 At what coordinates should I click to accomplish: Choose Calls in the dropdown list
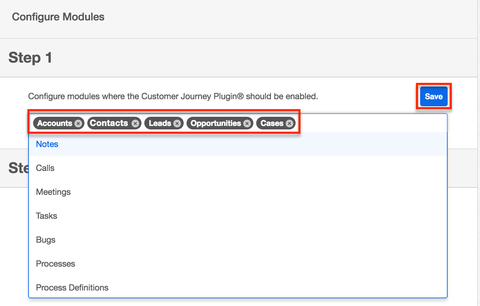(x=45, y=168)
